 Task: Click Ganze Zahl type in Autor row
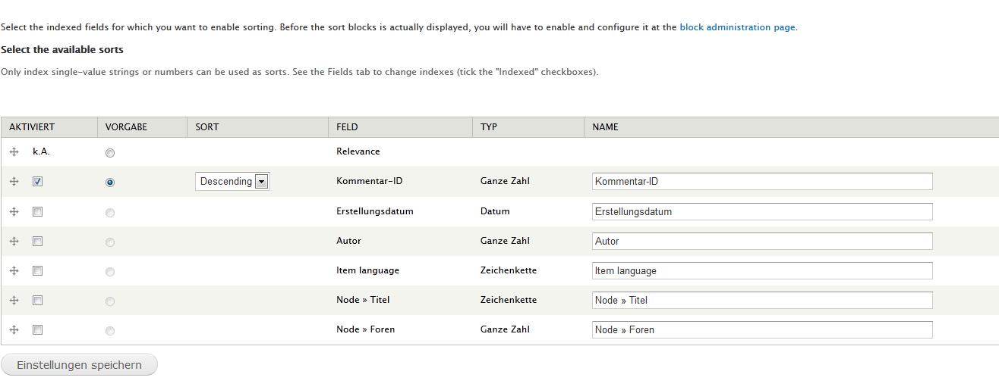coord(505,241)
